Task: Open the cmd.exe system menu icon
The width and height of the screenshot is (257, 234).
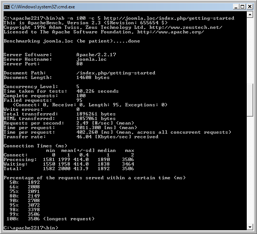Action: (x=6, y=6)
